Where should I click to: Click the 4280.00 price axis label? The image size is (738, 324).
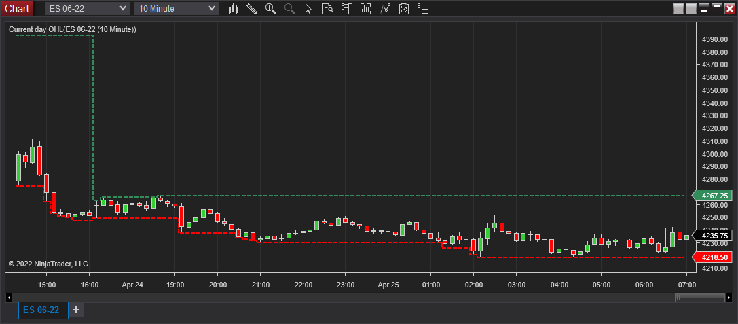click(716, 179)
